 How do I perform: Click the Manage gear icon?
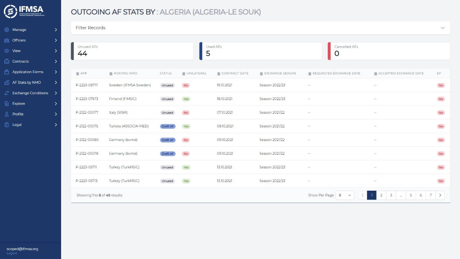tap(6, 30)
